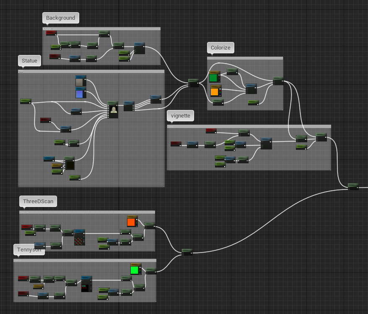Click the Tennyson comment bubble label
This screenshot has height=314, width=368.
pyautogui.click(x=29, y=250)
